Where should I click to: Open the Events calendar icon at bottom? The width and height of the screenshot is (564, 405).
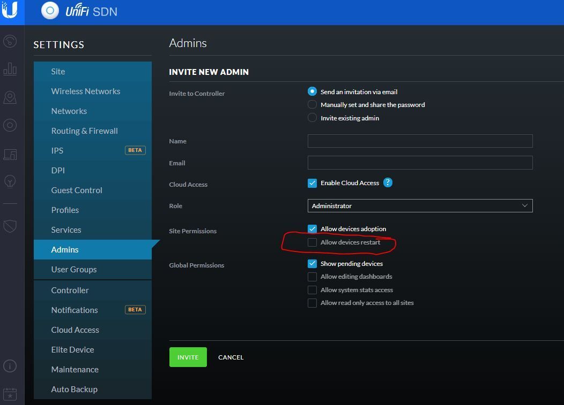coord(10,394)
